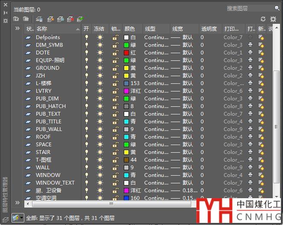Sort by 透明度 column header
Screen dimensions: 283x225
point(210,29)
